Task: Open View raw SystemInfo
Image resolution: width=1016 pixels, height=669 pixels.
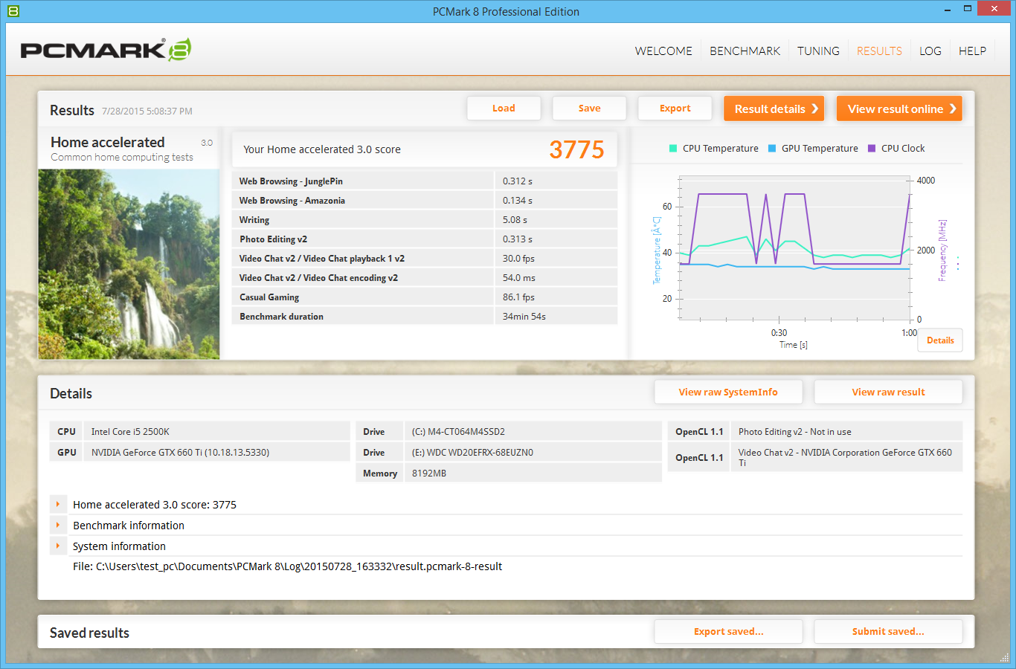Action: click(728, 392)
